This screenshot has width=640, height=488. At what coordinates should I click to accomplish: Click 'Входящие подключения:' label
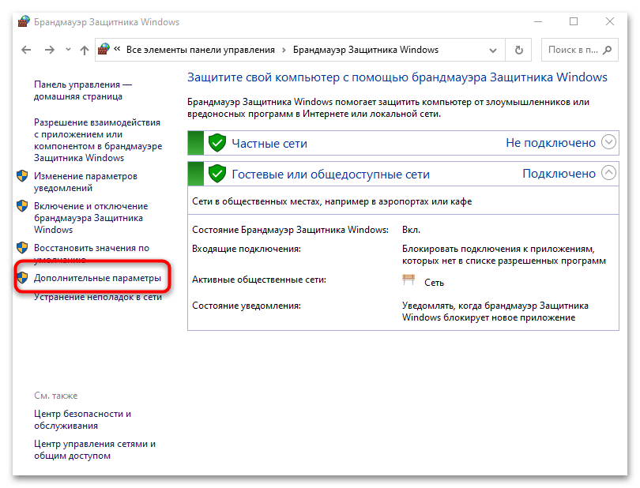tap(247, 249)
